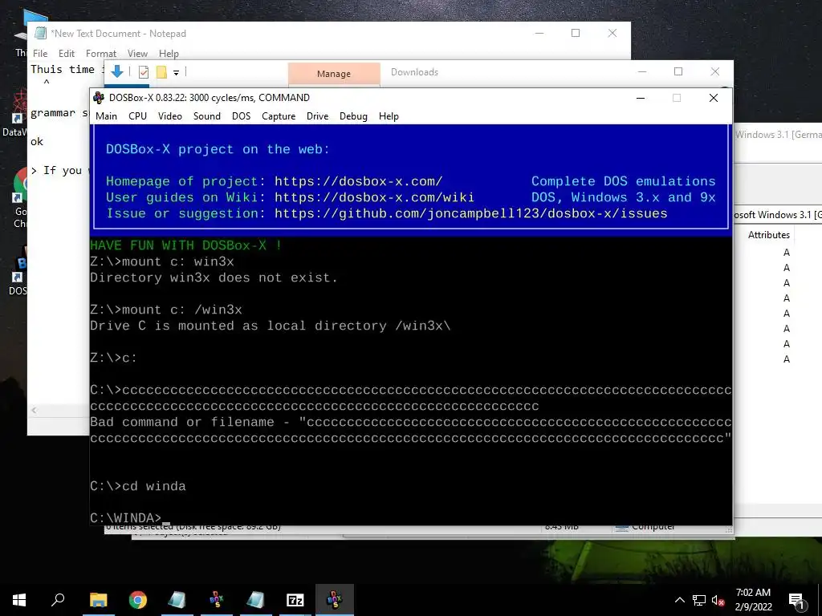Open the Debug menu in DOSBox-X
Image resolution: width=822 pixels, height=616 pixels.
pos(353,115)
